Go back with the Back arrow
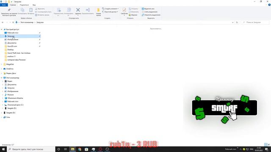The width and height of the screenshot is (271, 152). click(3, 22)
